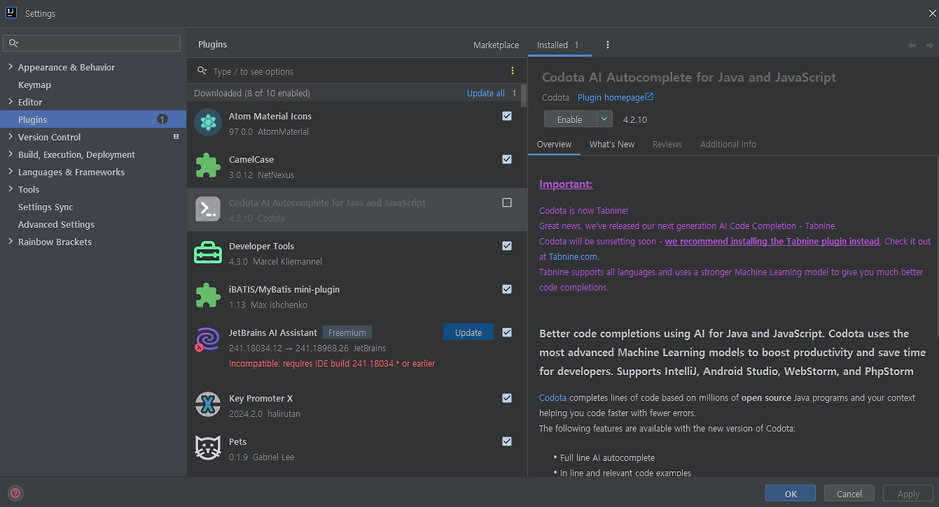Image resolution: width=939 pixels, height=507 pixels.
Task: Expand the Version Control node
Action: [x=10, y=137]
